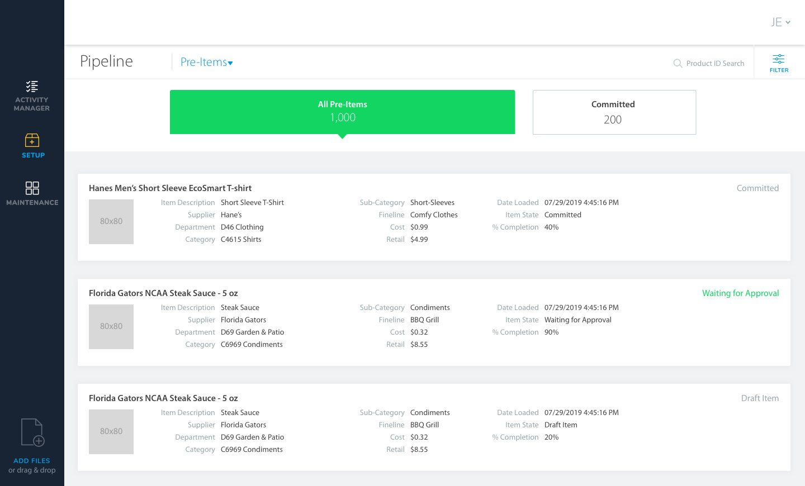Click the search magnifier icon
The image size is (805, 486).
coord(678,63)
